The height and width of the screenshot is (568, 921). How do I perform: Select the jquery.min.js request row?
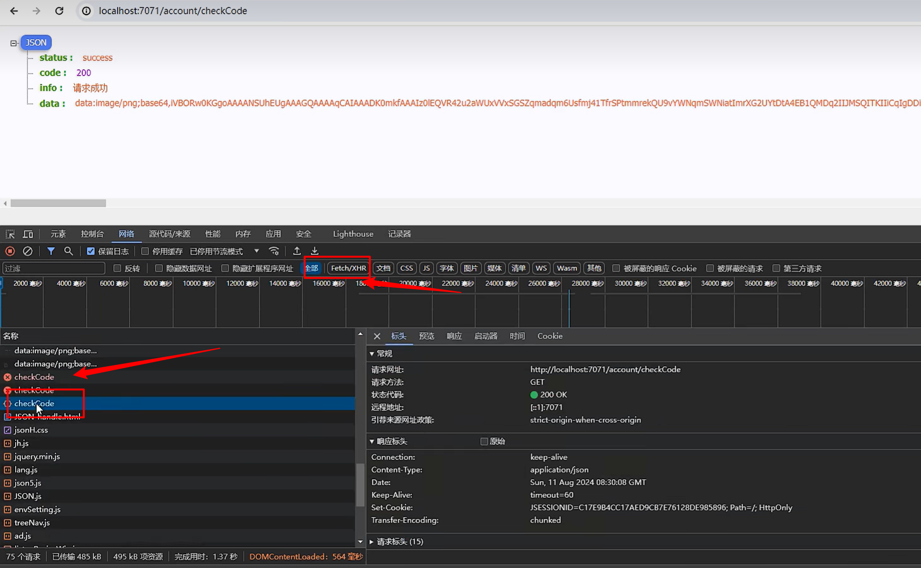tap(37, 456)
